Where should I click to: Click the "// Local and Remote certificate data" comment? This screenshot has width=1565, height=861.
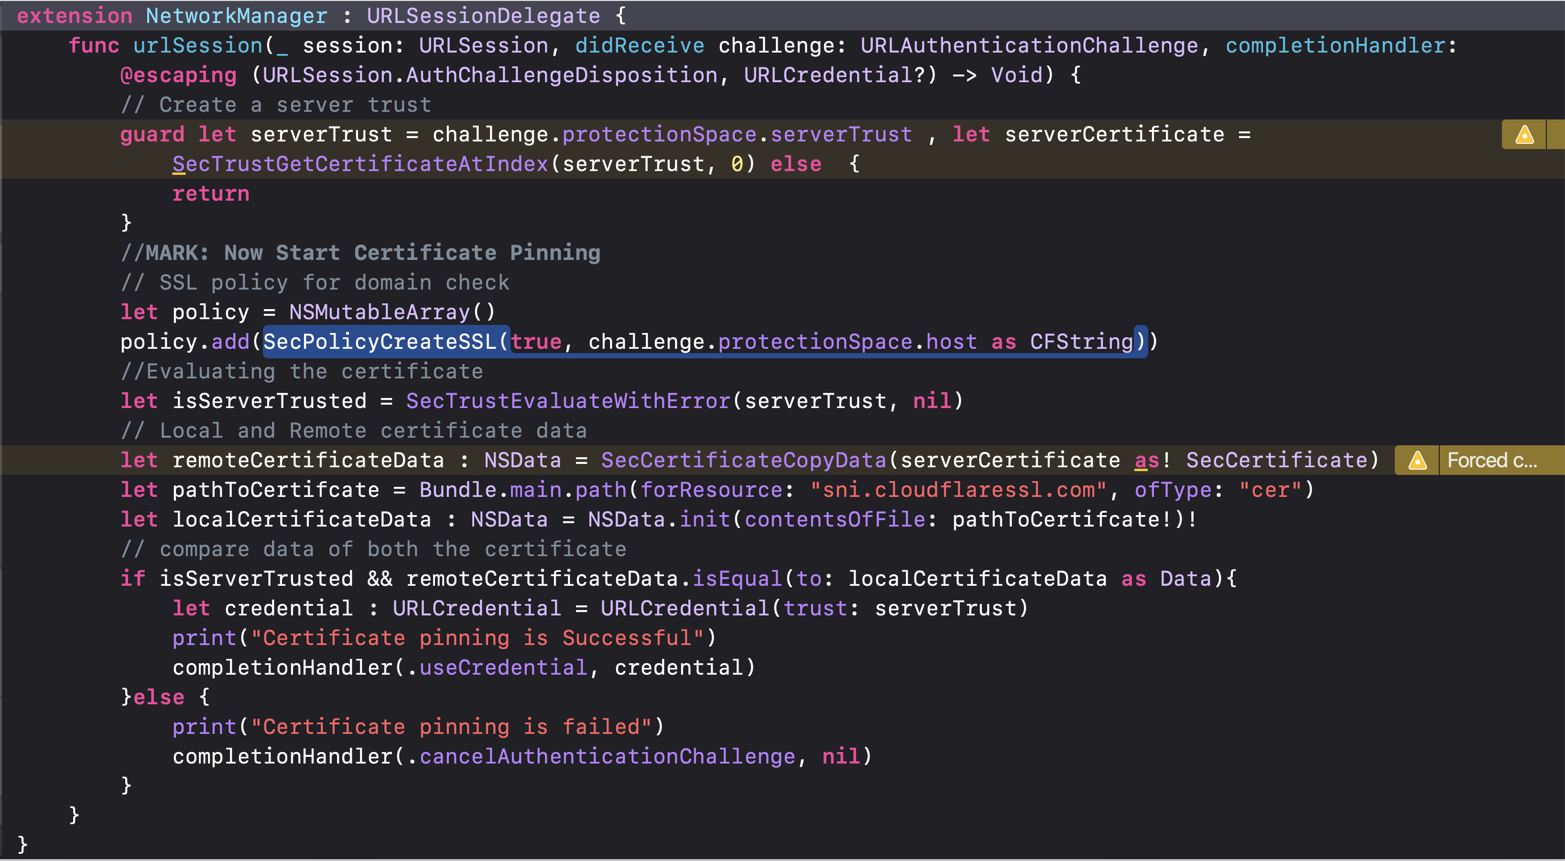coord(354,430)
